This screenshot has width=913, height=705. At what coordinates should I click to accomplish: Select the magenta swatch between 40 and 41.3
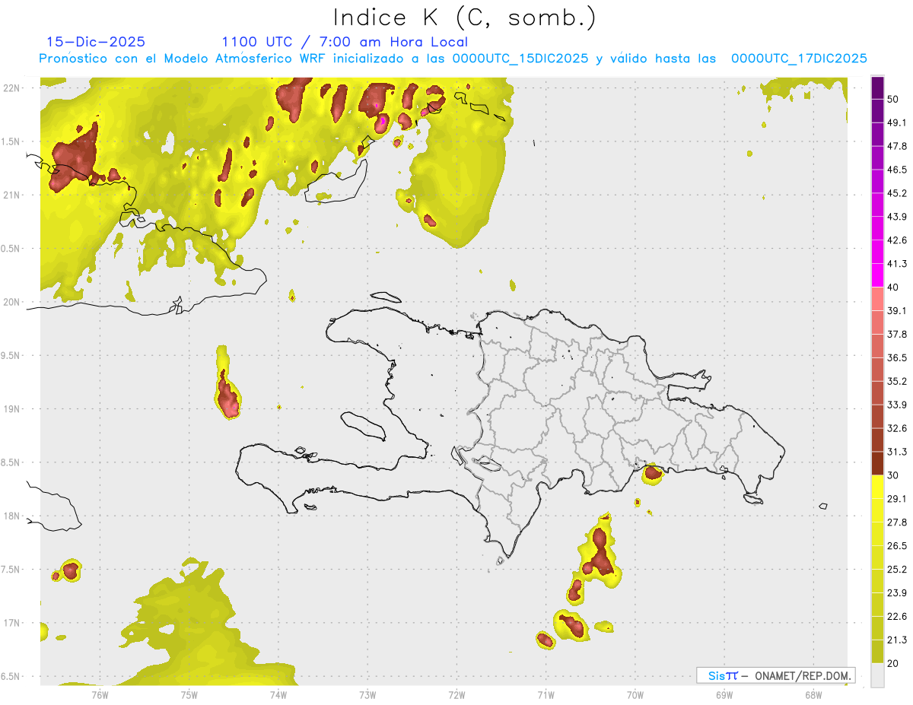pos(877,275)
